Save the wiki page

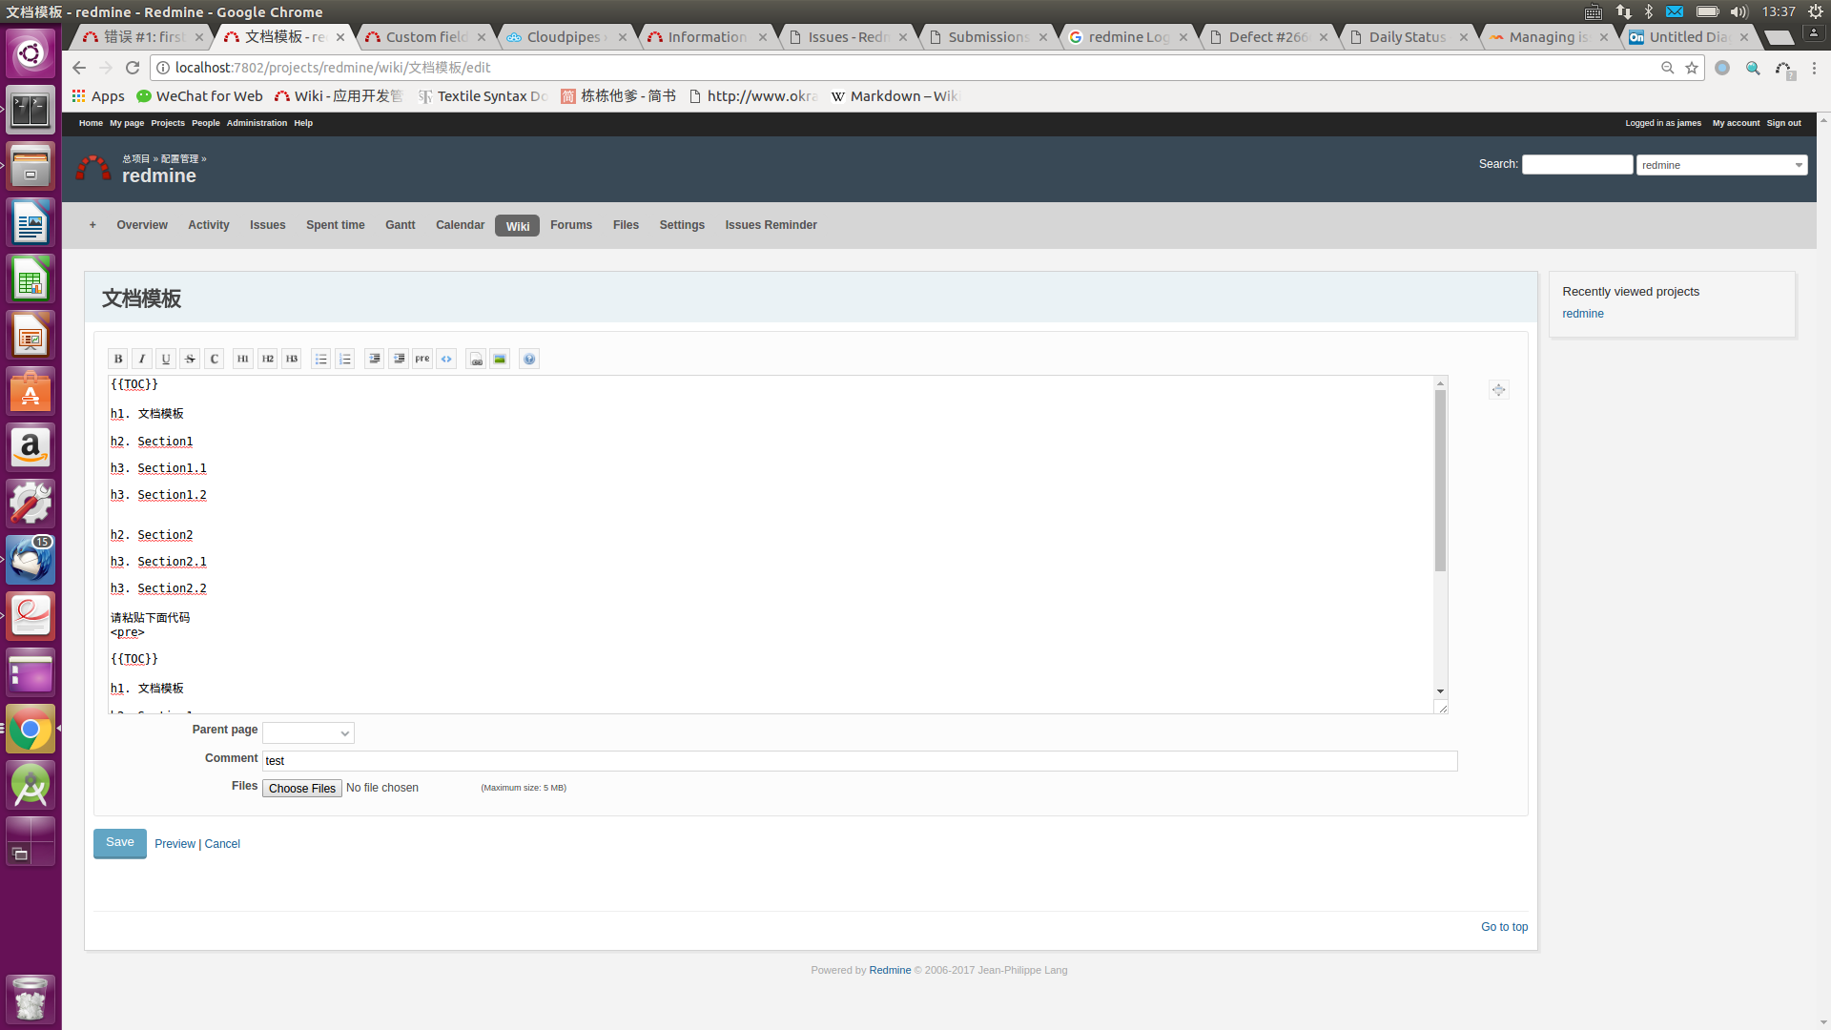[120, 843]
